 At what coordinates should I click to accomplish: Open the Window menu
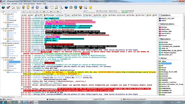click(x=39, y=4)
